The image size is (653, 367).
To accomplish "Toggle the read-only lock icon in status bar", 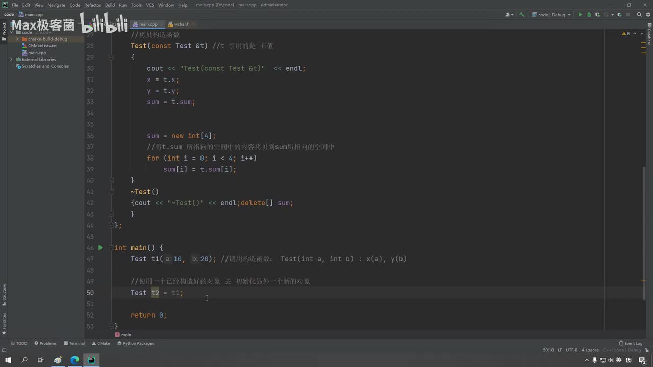I will (x=647, y=350).
